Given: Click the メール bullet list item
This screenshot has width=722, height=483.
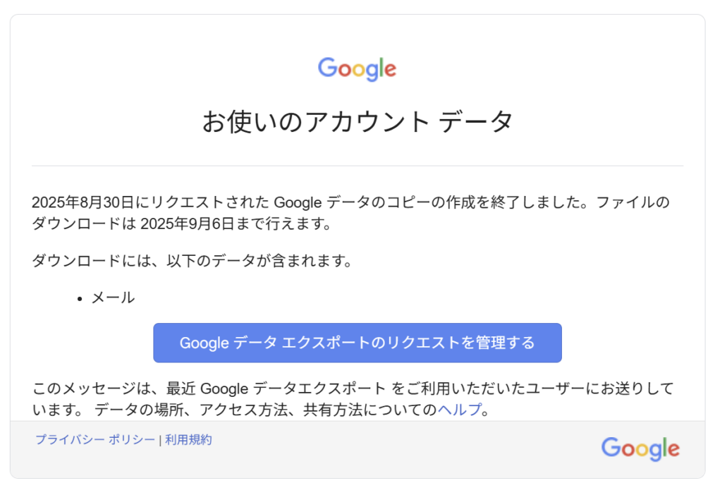Looking at the screenshot, I should click(113, 298).
